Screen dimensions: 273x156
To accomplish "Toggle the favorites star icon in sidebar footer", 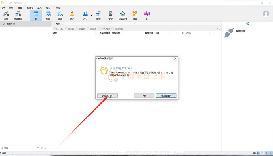I will (42, 148).
